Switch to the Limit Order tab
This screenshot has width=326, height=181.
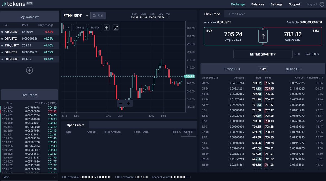237,14
